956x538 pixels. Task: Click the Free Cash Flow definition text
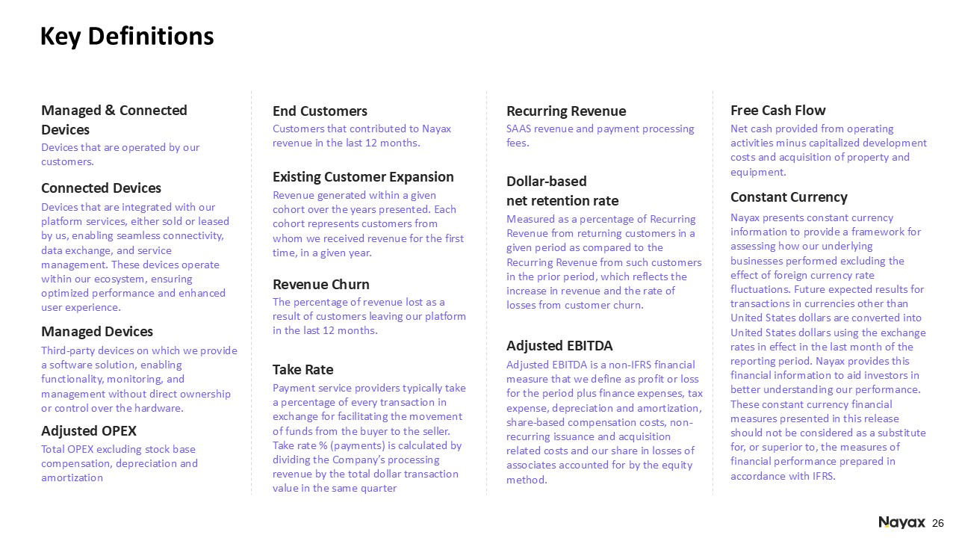coord(828,150)
